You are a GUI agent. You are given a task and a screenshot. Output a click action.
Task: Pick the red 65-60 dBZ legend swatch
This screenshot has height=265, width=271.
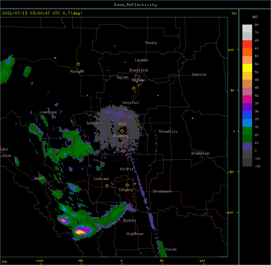tap(247, 44)
